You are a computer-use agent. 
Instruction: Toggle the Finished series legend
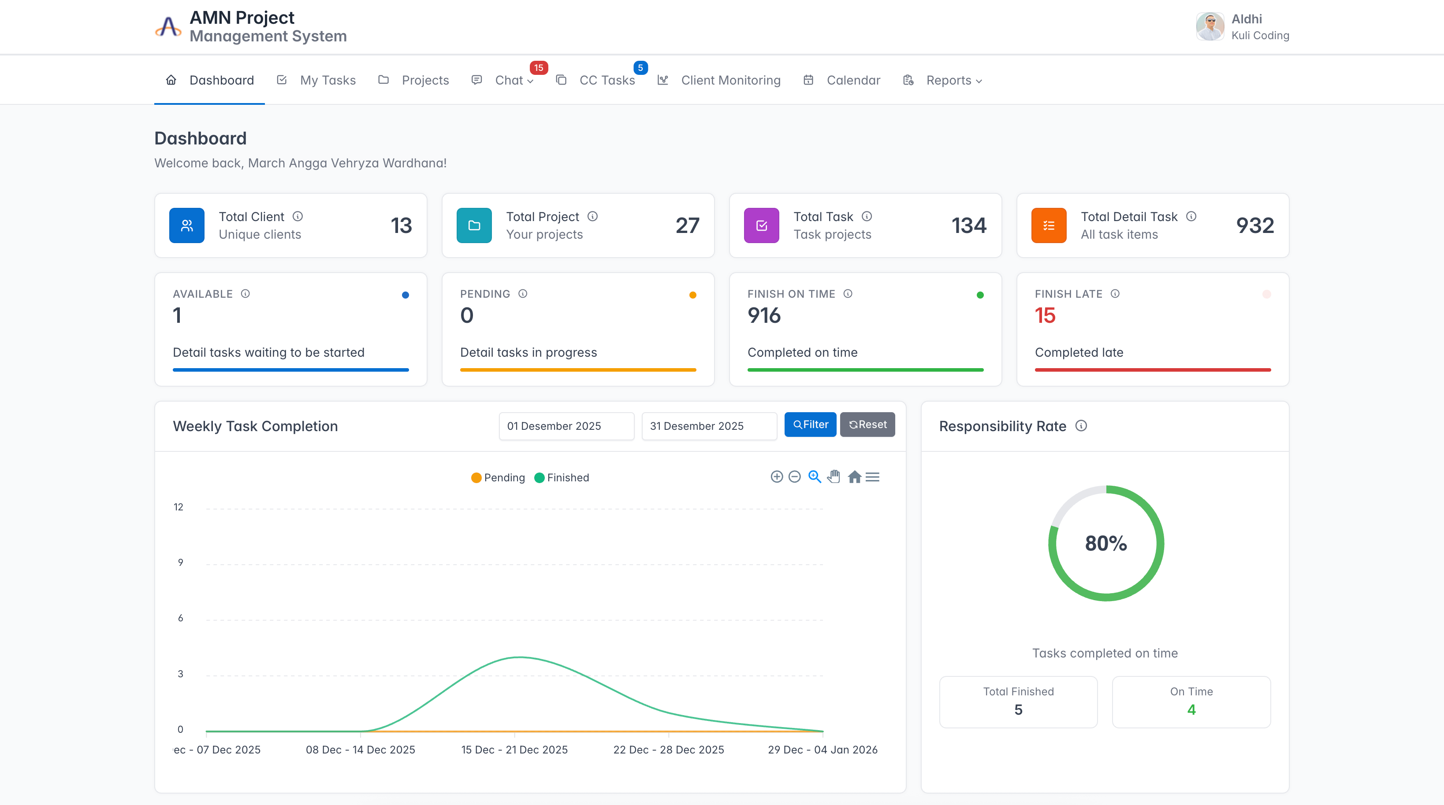[x=562, y=478]
